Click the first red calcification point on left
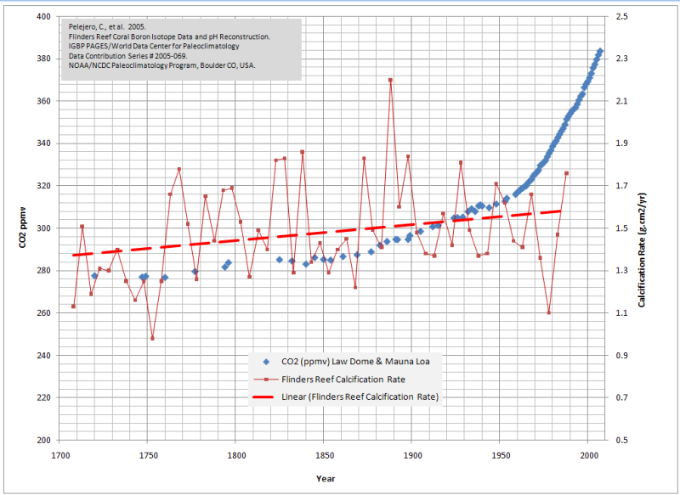The width and height of the screenshot is (680, 495). pos(73,306)
